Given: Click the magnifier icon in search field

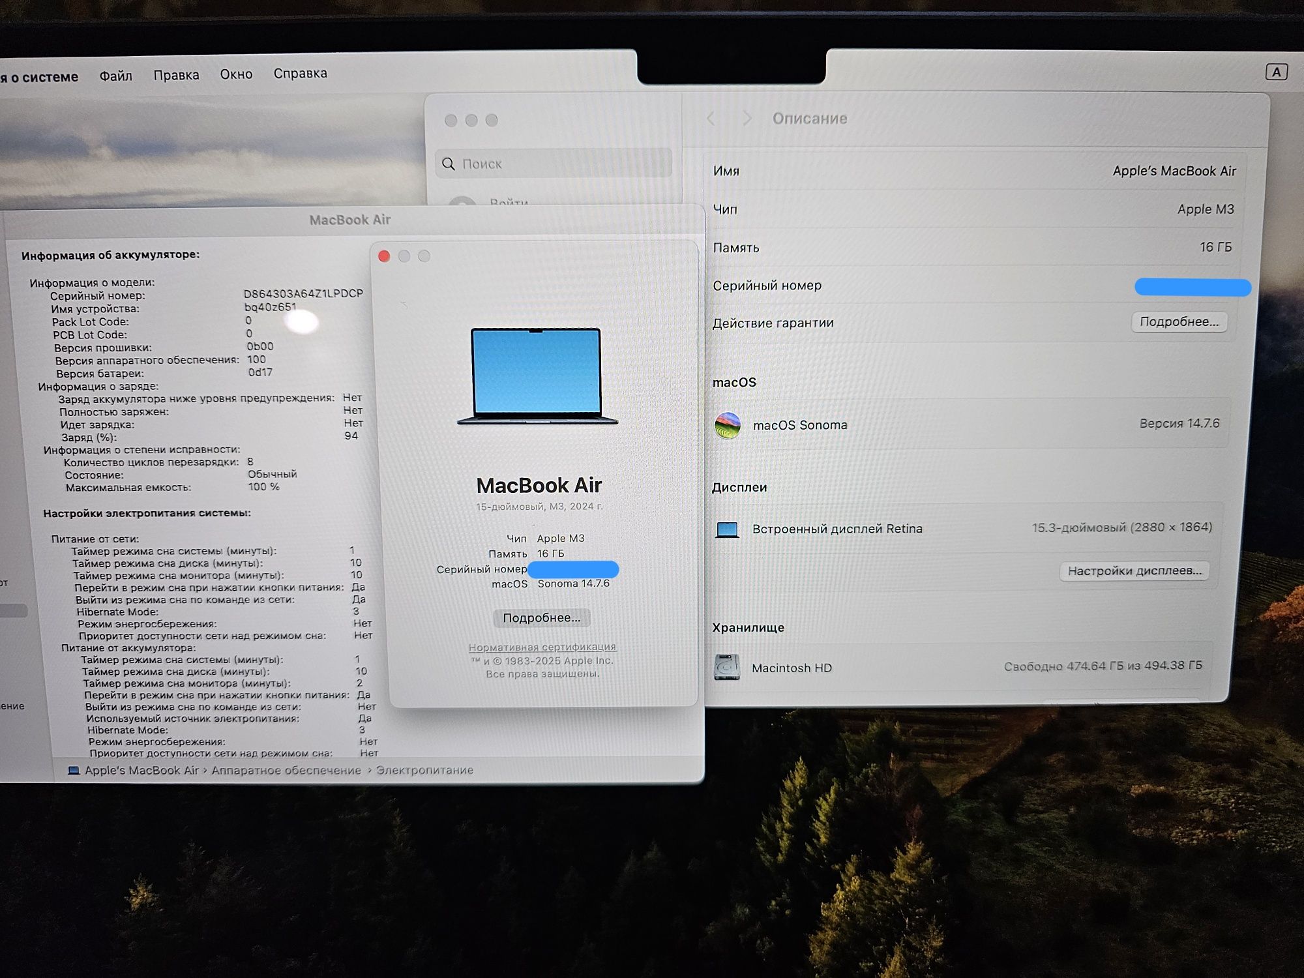Looking at the screenshot, I should [449, 164].
